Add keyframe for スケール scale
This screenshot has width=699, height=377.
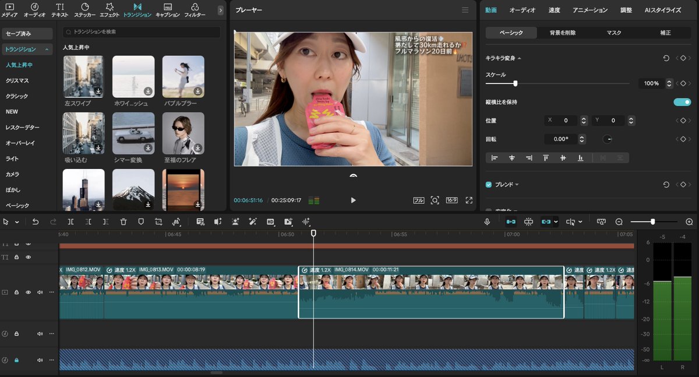[x=683, y=83]
